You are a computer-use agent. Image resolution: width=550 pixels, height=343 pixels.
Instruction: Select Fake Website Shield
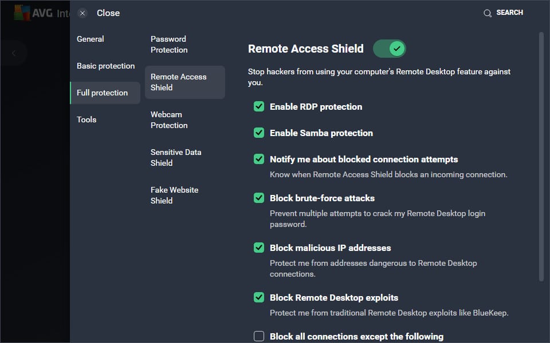(x=175, y=196)
